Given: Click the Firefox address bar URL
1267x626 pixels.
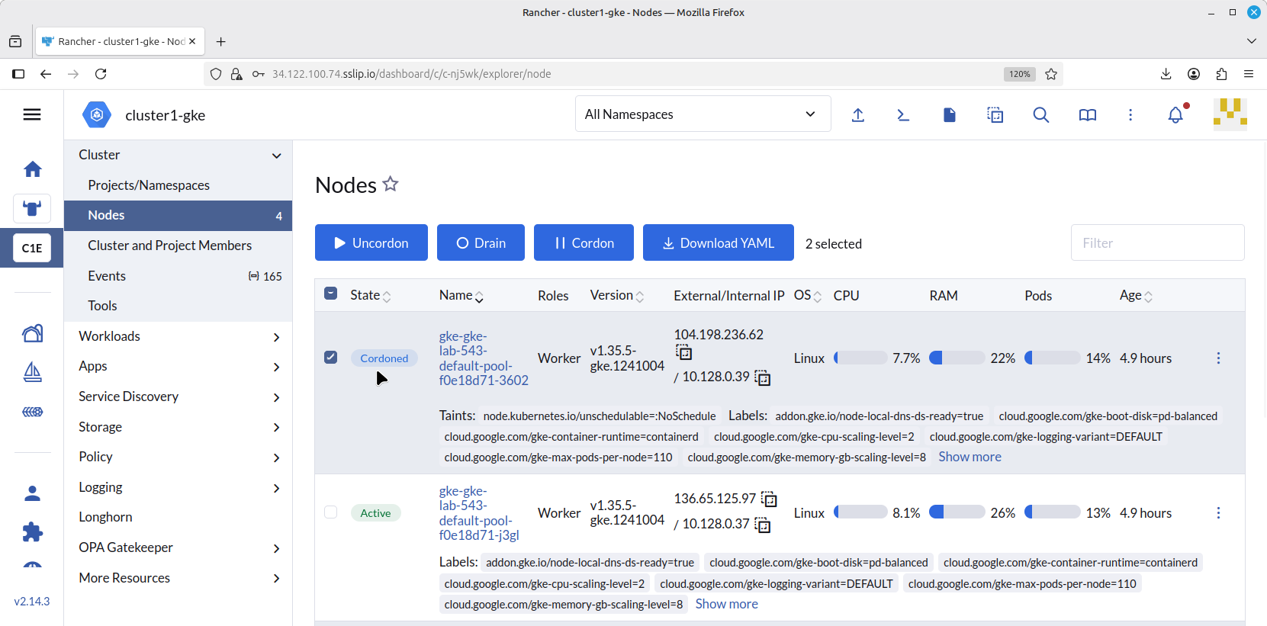Looking at the screenshot, I should [411, 74].
